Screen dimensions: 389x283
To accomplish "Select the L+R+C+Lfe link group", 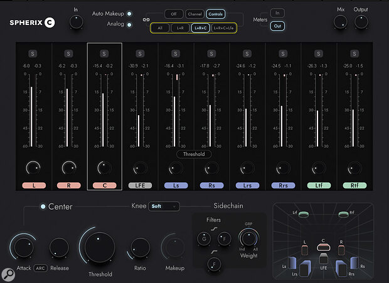I will (x=224, y=28).
